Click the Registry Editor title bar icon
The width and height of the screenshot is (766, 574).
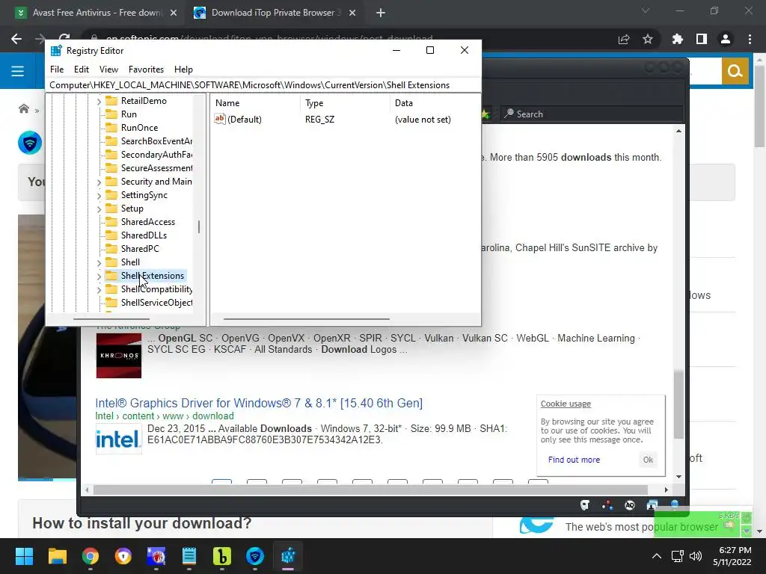point(56,50)
